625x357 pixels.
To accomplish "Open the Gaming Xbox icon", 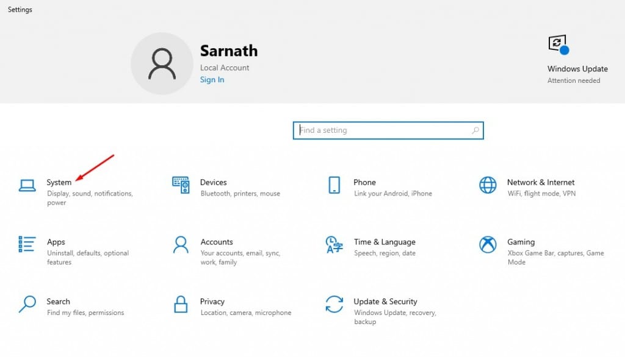I will (488, 244).
